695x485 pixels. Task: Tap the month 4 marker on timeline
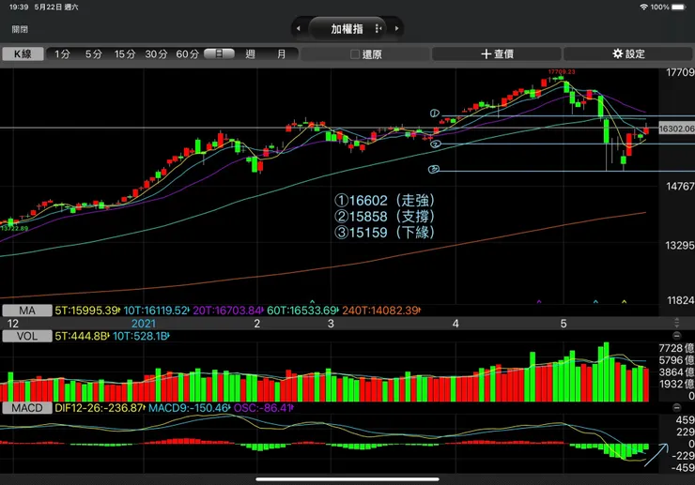[x=456, y=324]
